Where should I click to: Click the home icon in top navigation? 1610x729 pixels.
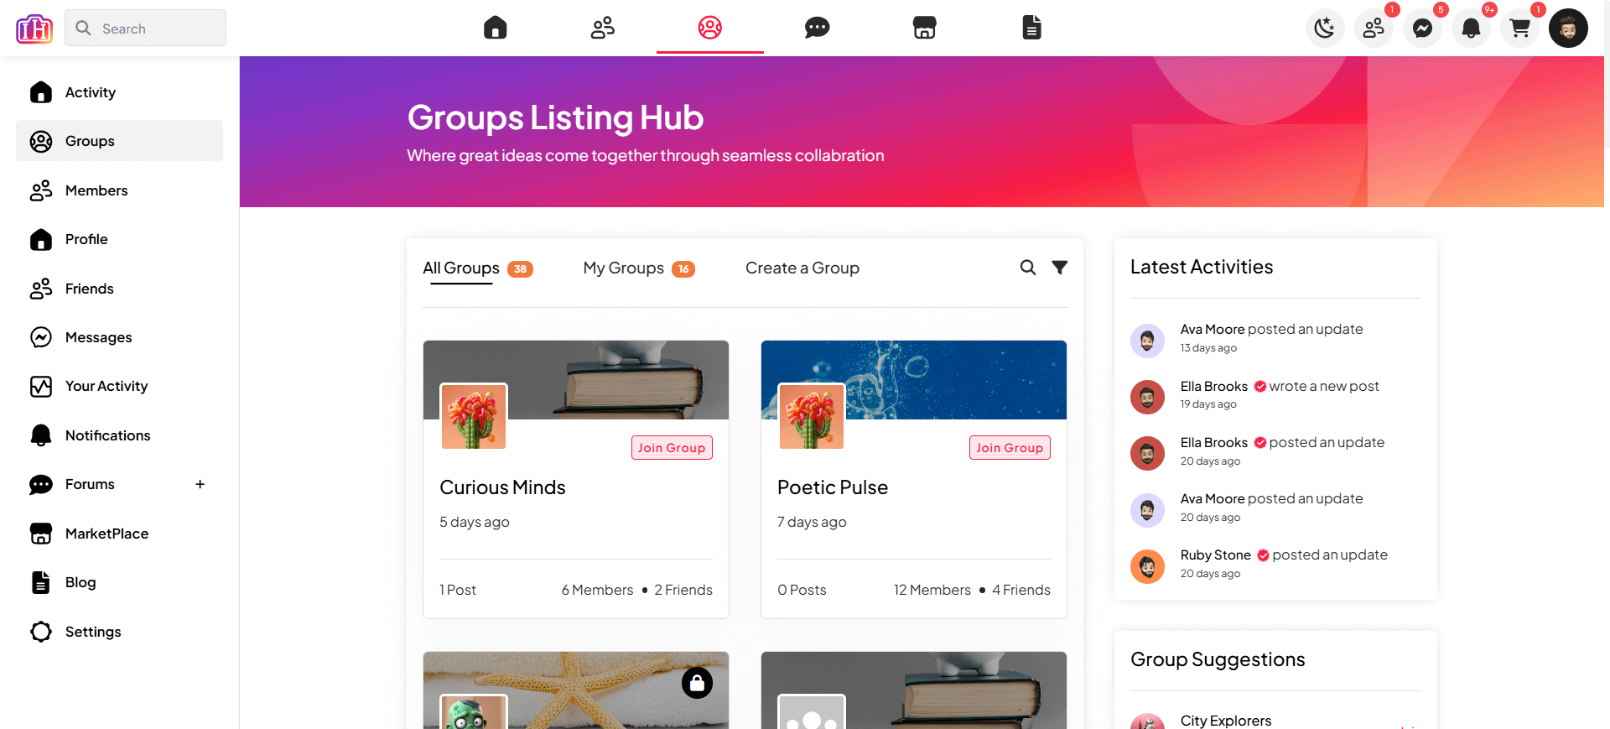(496, 28)
